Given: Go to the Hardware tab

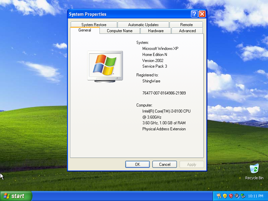Looking at the screenshot, I should click(x=156, y=31).
